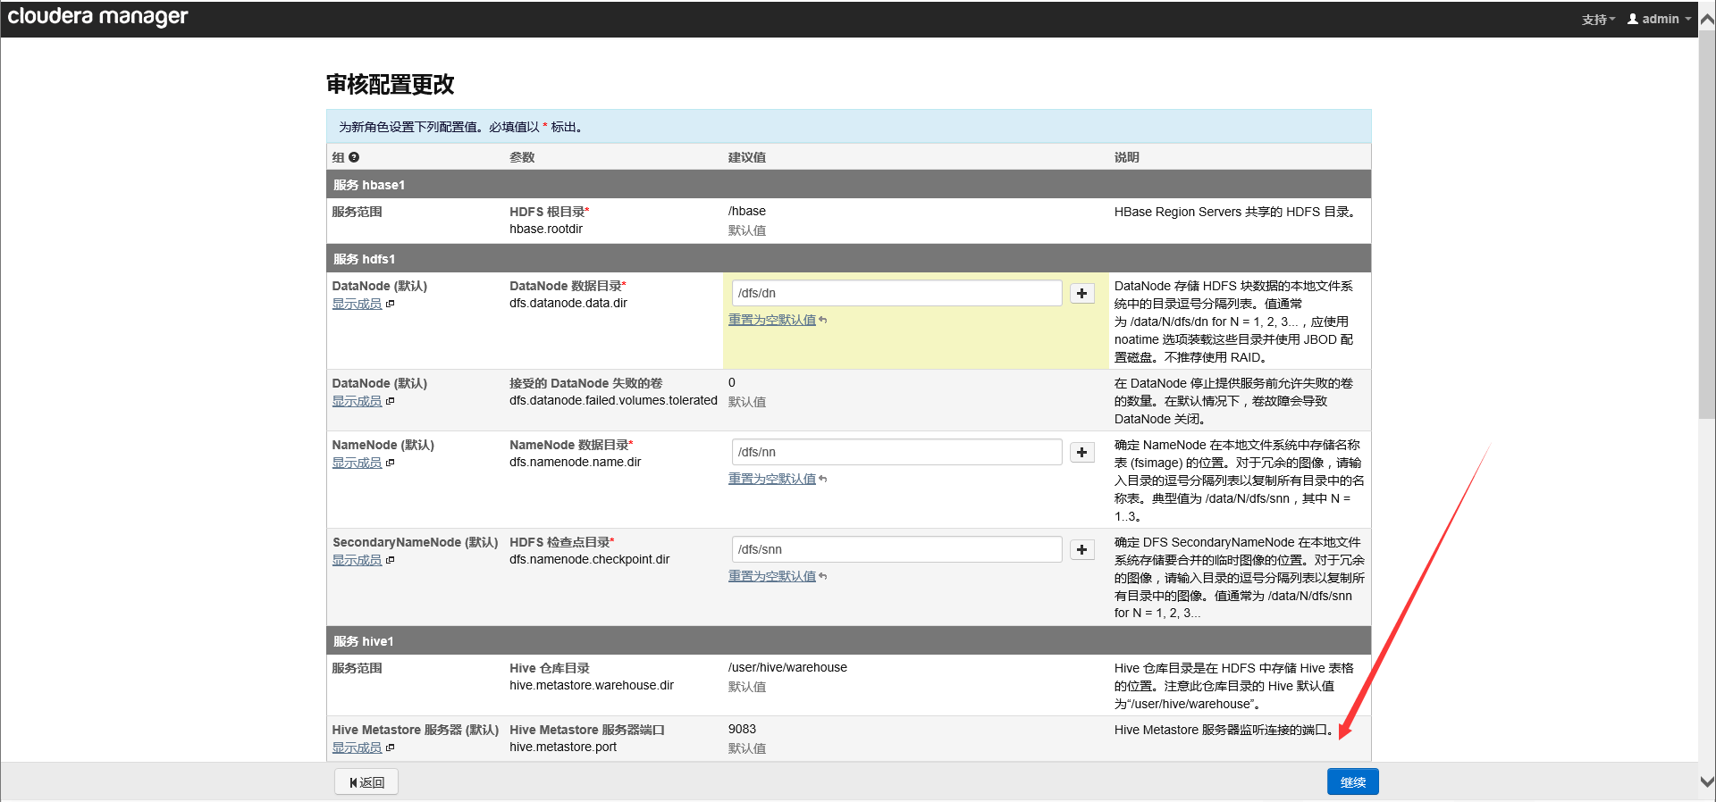Viewport: 1716px width, 802px height.
Task: Click the 9083 port value
Action: tap(742, 729)
